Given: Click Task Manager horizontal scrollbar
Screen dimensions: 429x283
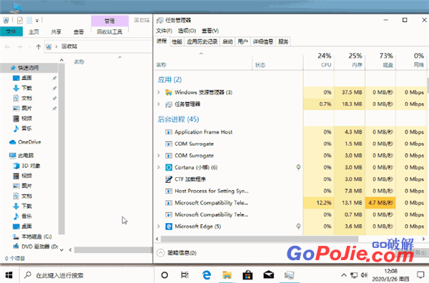Looking at the screenshot, I should pos(260,239).
